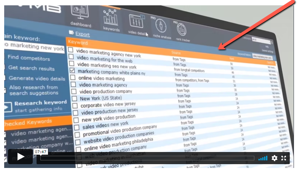The image size is (297, 171).
Task: Check 'online video marketing' keyword
Action: (73, 77)
